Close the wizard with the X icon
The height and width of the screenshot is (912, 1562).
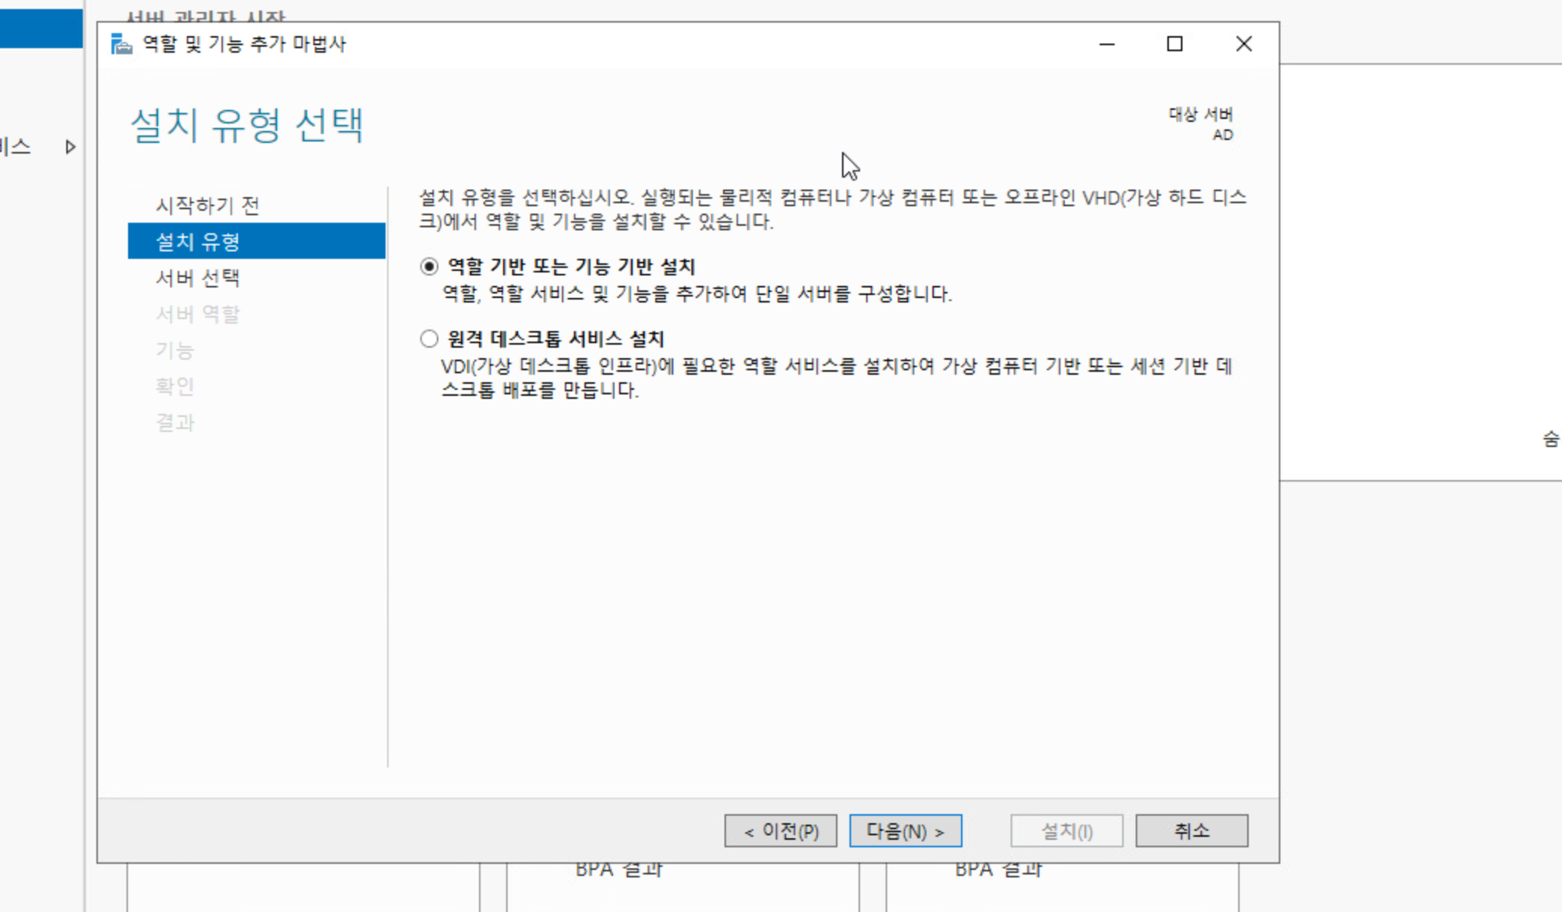click(x=1243, y=44)
